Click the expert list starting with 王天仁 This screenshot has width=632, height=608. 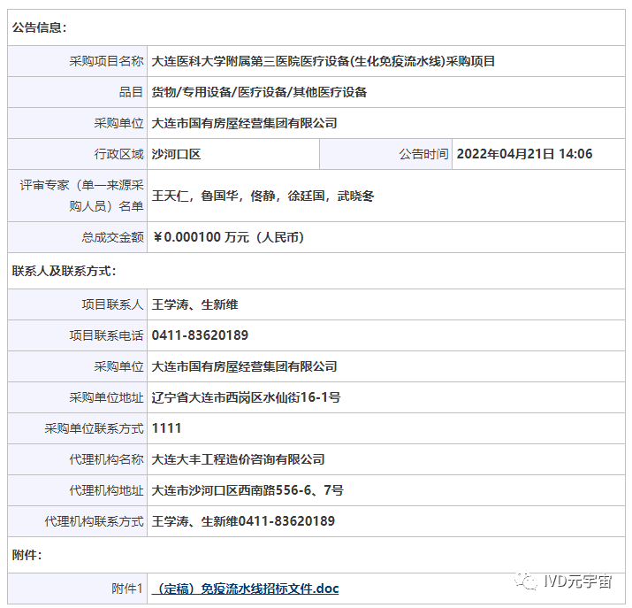263,196
